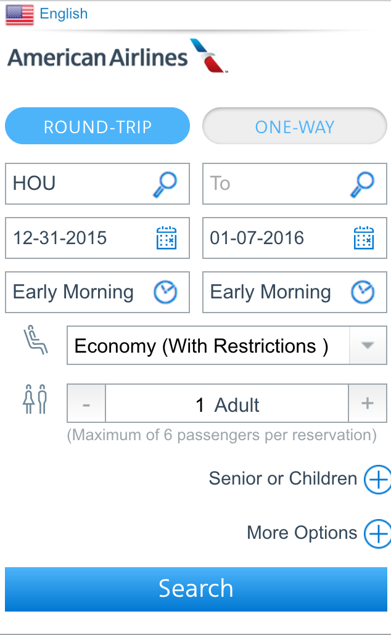Click the origin airport search magnifier
Screen dimensions: 391x635
point(165,183)
